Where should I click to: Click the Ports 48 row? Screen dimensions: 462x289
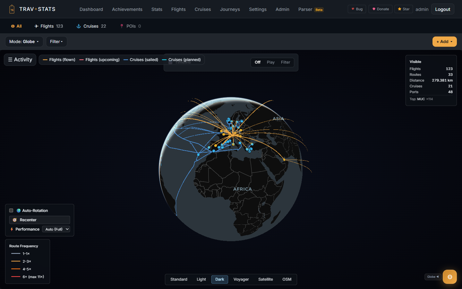point(431,92)
